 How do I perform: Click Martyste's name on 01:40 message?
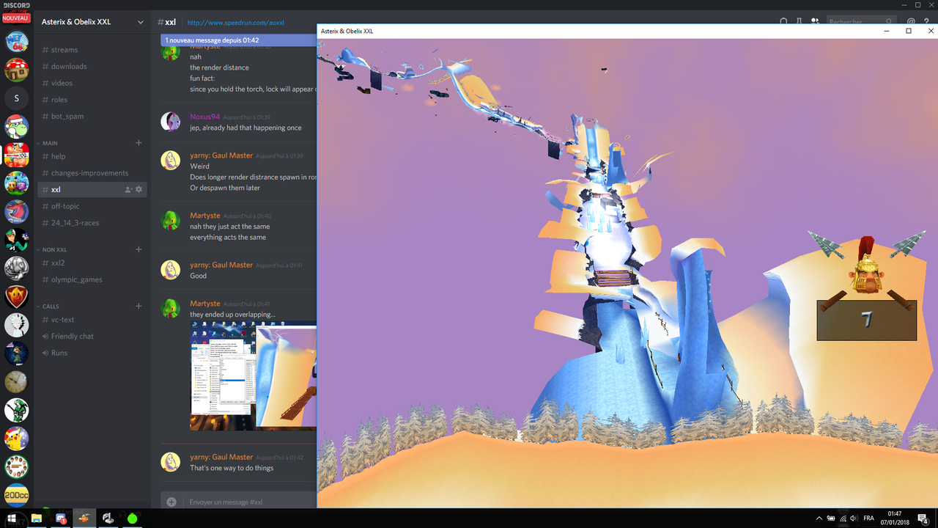[205, 216]
